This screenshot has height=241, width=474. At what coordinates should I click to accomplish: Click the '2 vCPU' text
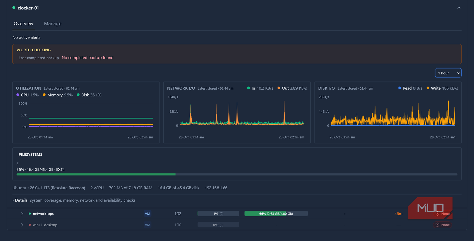point(97,188)
